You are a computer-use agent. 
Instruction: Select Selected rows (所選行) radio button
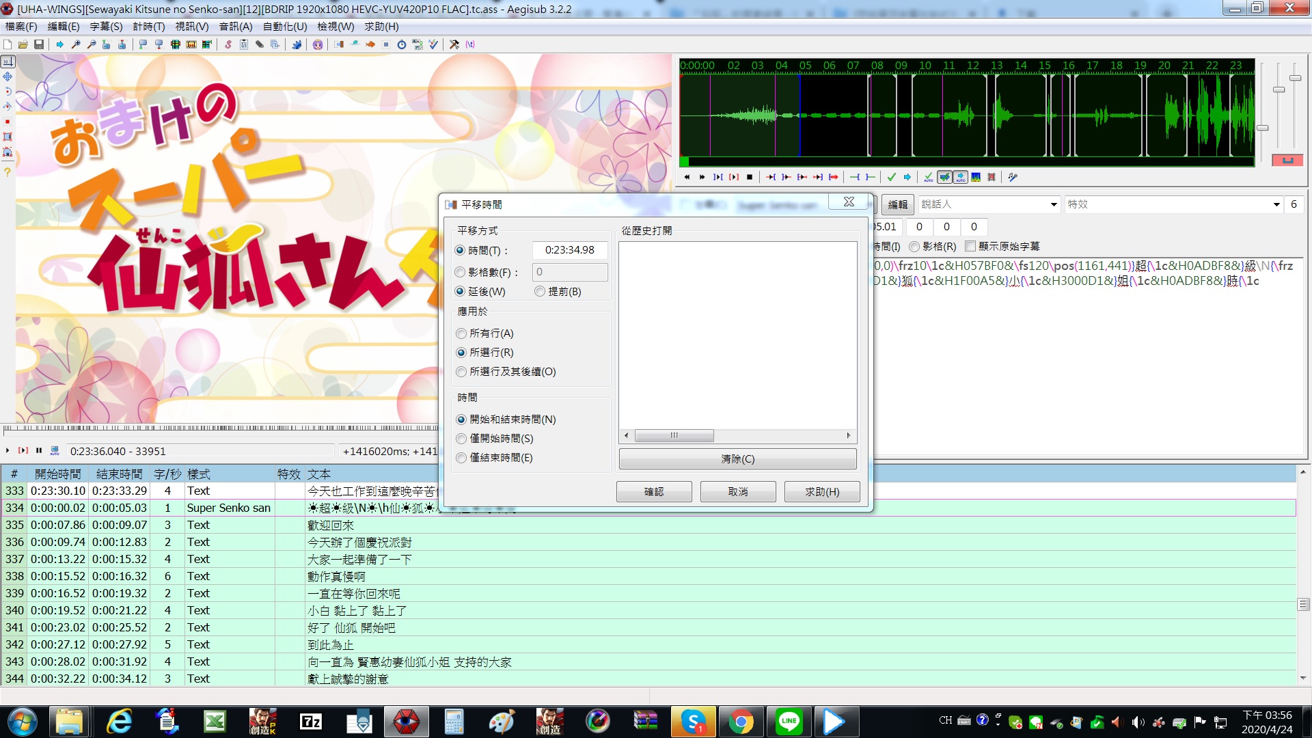click(x=461, y=353)
